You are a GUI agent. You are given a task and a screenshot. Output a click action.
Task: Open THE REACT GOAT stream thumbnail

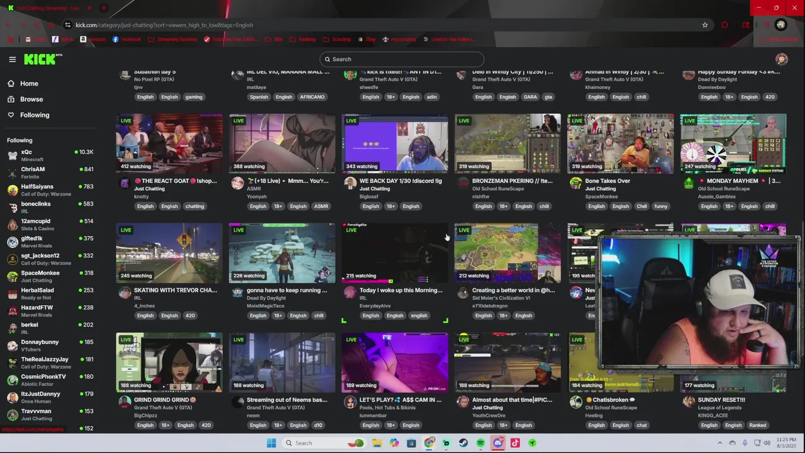169,143
